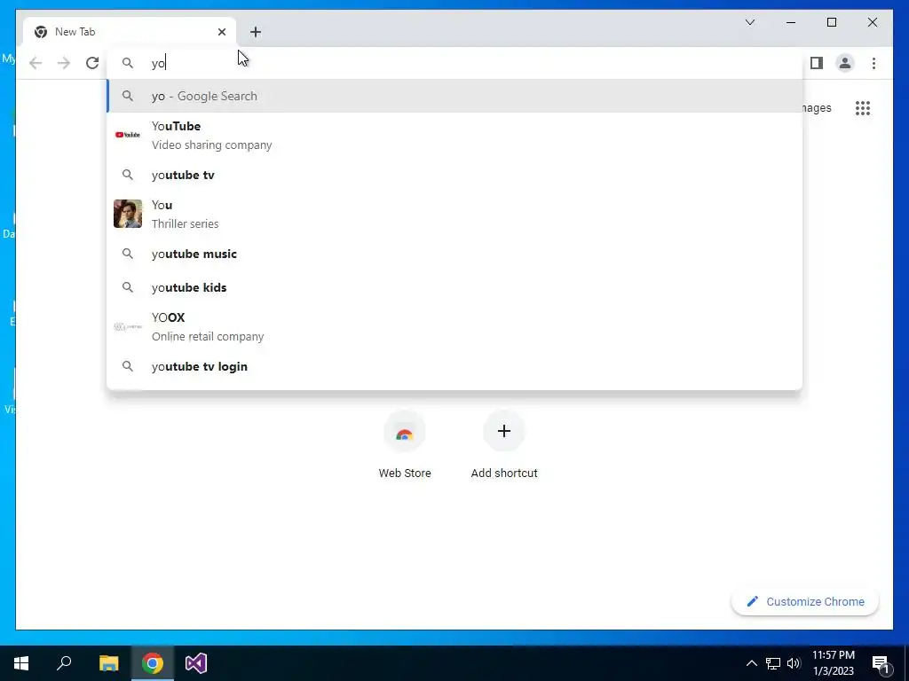This screenshot has width=909, height=681.
Task: Open the Windows Start menu
Action: tap(21, 663)
